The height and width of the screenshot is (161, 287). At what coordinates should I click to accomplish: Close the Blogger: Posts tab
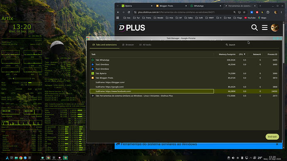click(x=186, y=6)
